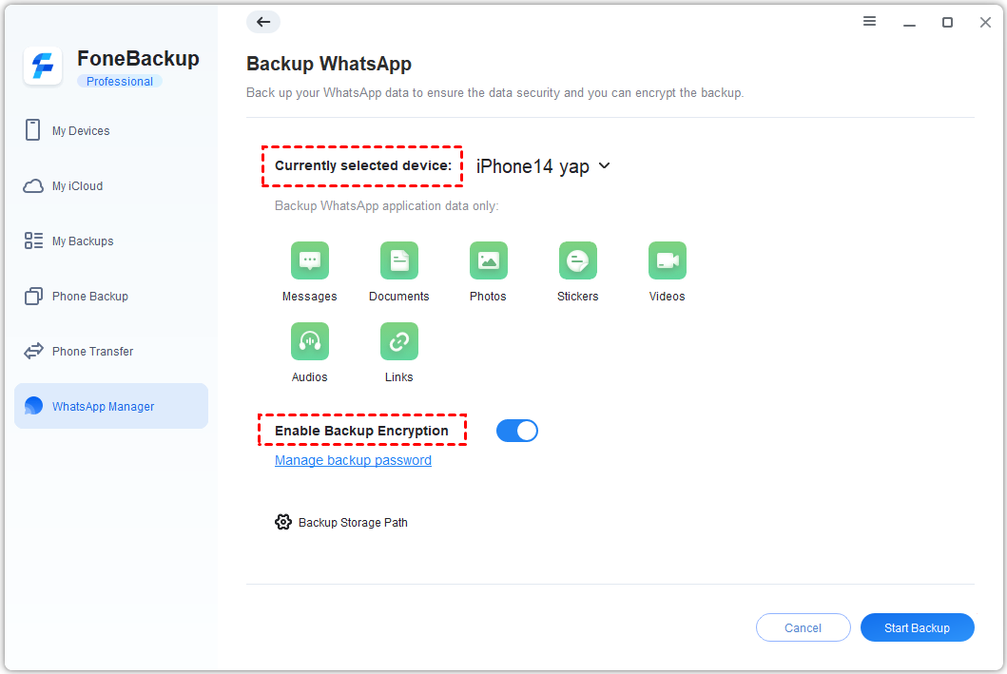Click the back arrow button
The width and height of the screenshot is (1007, 674).
[x=263, y=22]
